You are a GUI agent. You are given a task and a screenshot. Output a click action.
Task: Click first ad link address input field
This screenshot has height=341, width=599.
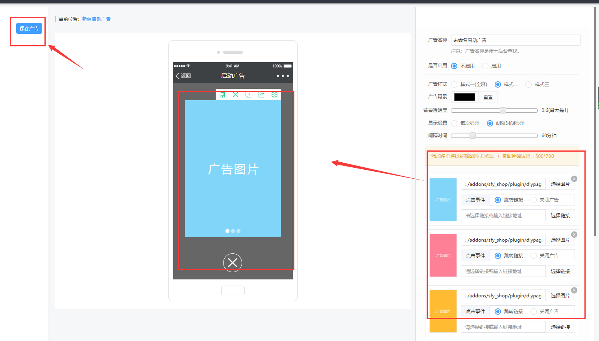tap(503, 215)
